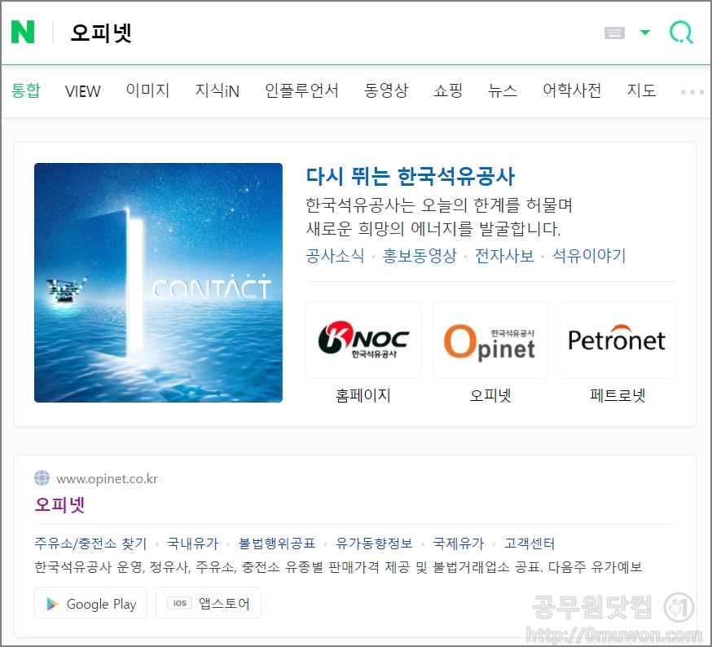Select the 어학사전 tab
Viewport: 712px width, 647px height.
pyautogui.click(x=572, y=90)
